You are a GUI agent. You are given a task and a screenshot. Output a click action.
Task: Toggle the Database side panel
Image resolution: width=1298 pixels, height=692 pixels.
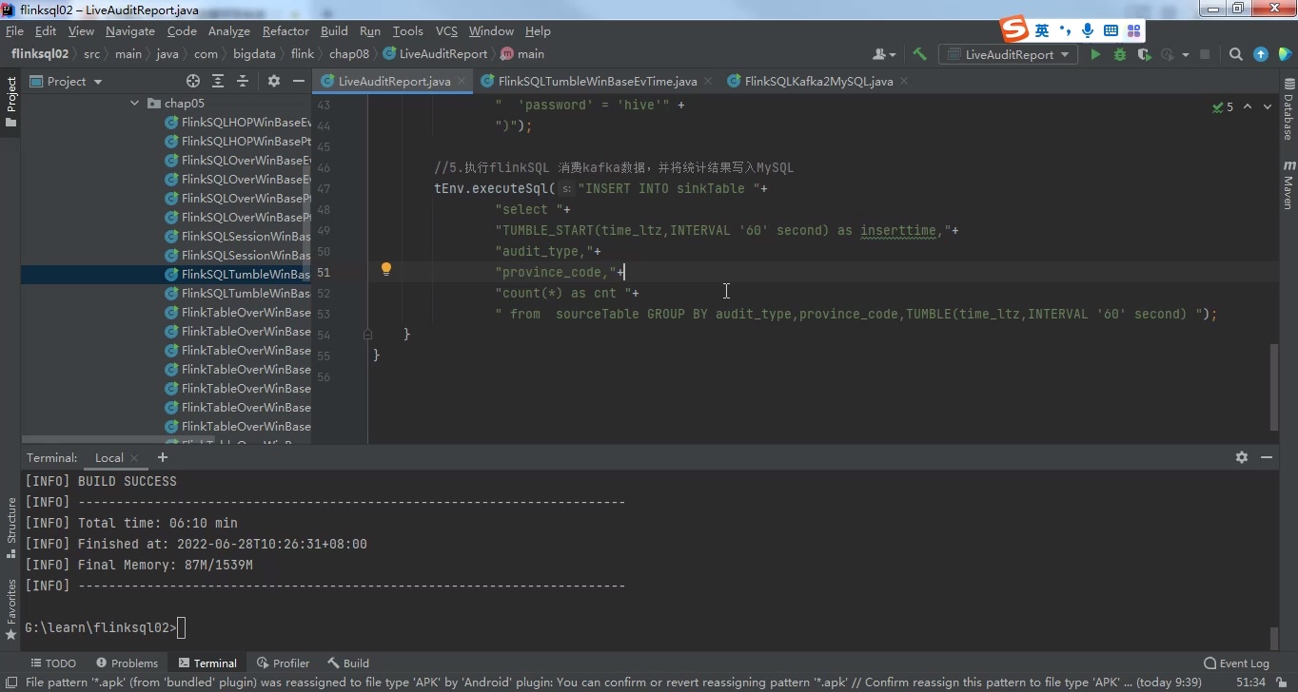1288,110
